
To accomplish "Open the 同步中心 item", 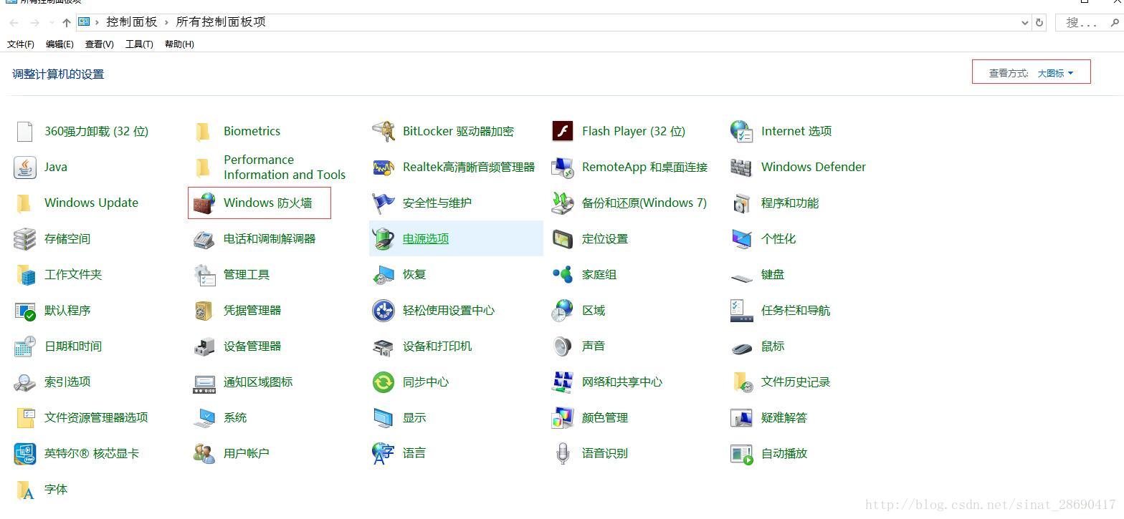I will [x=426, y=382].
